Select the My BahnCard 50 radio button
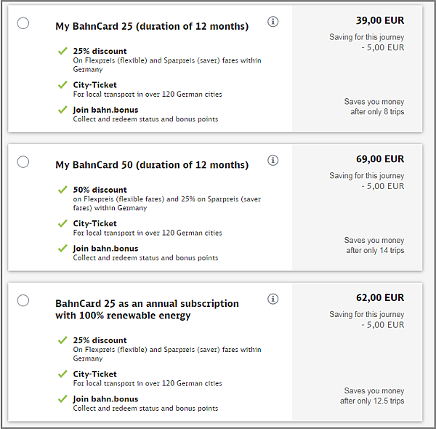Screen dimensions: 436x429 pos(23,161)
